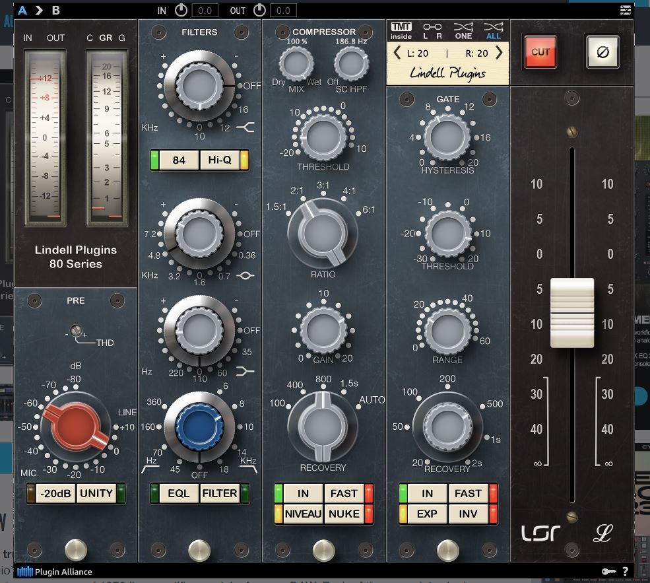Copy A to B with arrow
This screenshot has width=650, height=583.
pos(39,11)
